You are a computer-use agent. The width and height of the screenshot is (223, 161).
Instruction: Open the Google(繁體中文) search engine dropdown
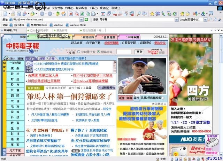coord(205,20)
